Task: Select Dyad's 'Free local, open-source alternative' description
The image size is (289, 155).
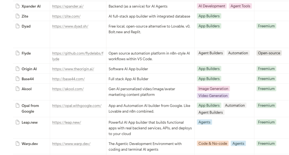Action: click(150, 29)
